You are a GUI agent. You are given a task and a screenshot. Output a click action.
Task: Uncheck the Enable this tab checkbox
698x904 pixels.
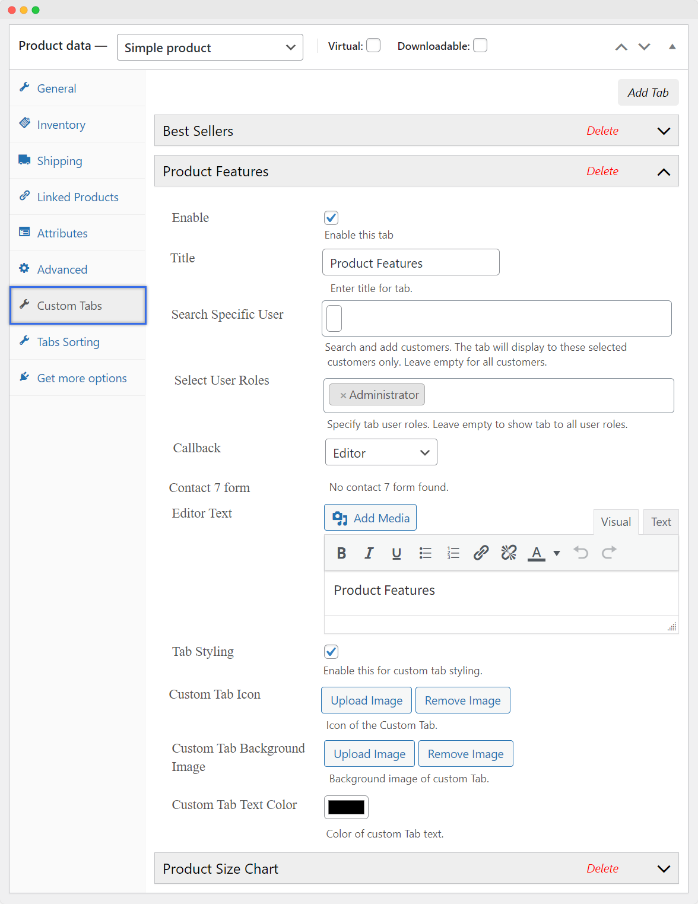[331, 218]
